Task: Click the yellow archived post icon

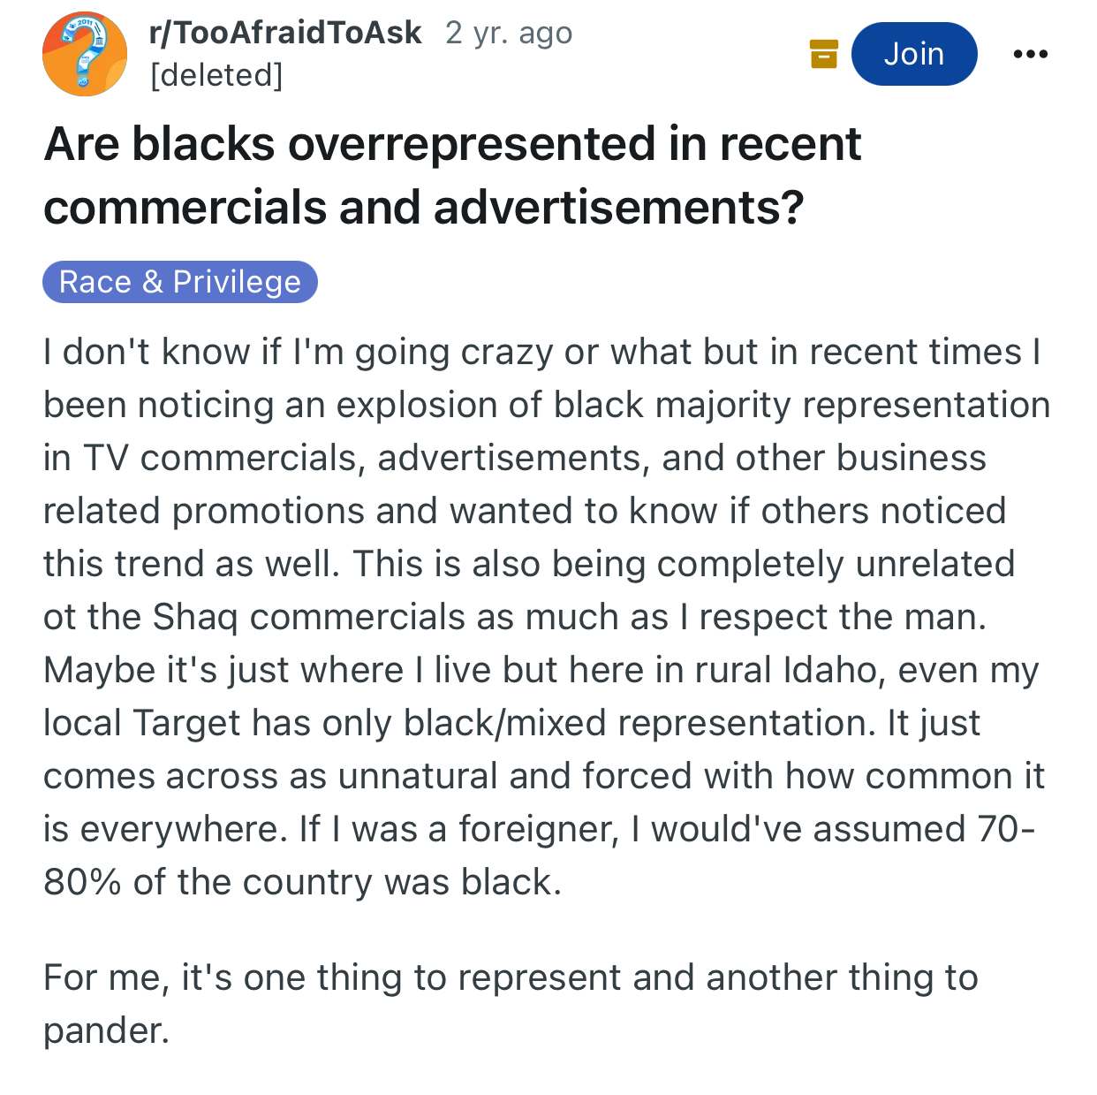Action: [x=823, y=54]
